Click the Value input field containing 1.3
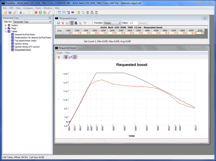This screenshot has width=216, height=161. (133, 23)
